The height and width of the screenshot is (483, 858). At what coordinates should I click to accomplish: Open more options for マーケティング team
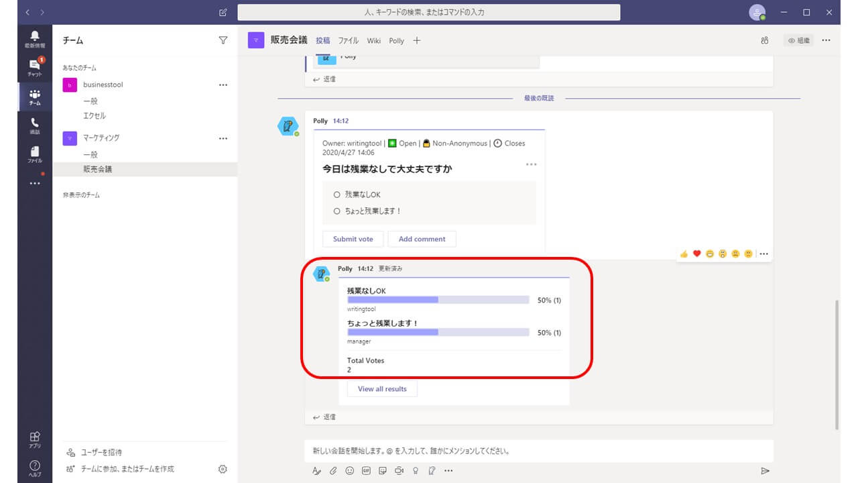[x=223, y=138]
